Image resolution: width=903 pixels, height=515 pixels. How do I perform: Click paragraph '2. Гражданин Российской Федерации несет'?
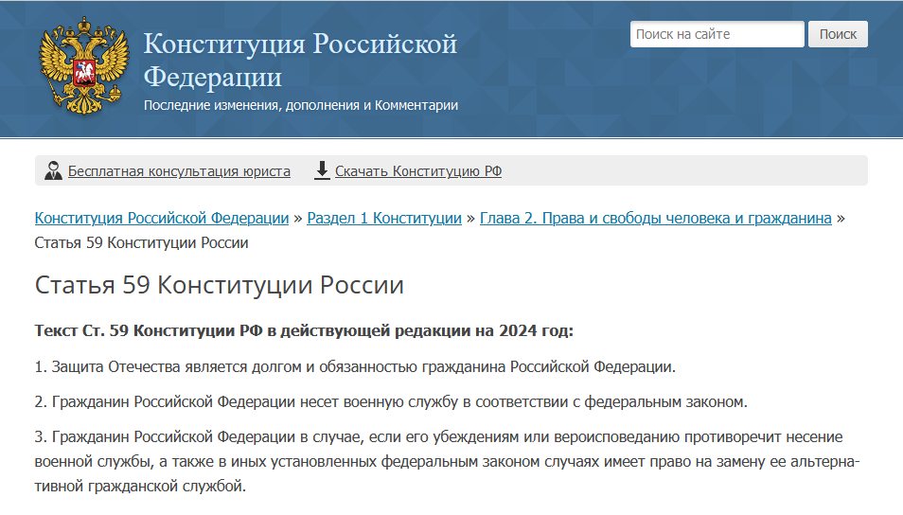point(391,402)
